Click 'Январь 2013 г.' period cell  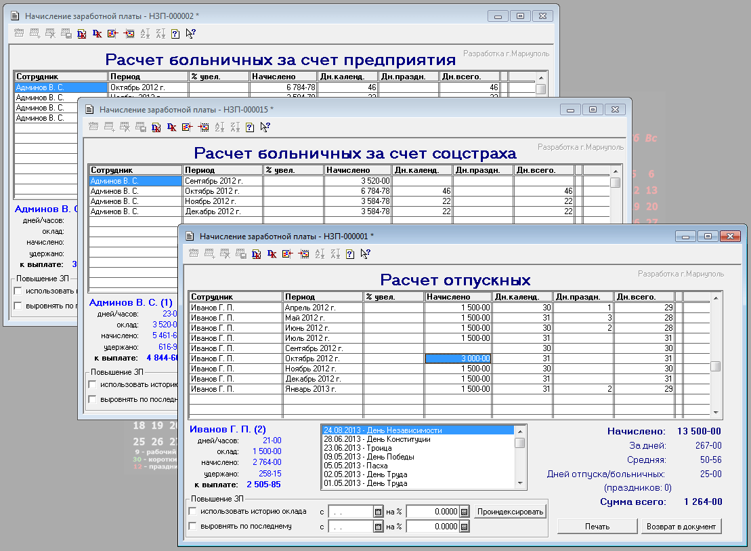[323, 389]
